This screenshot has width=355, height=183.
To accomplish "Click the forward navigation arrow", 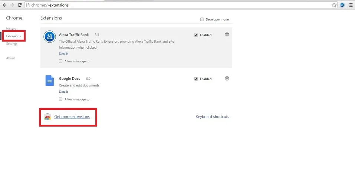I will pyautogui.click(x=12, y=5).
